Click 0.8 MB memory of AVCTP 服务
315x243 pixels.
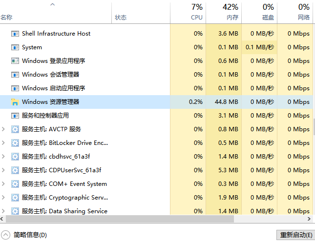228,129
